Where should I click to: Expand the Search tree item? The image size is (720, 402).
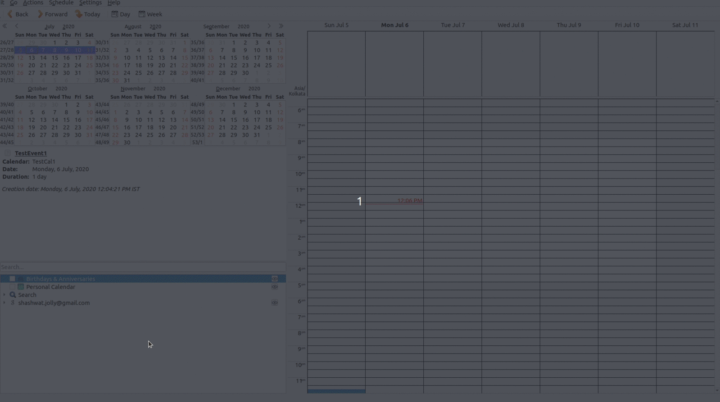coord(5,295)
